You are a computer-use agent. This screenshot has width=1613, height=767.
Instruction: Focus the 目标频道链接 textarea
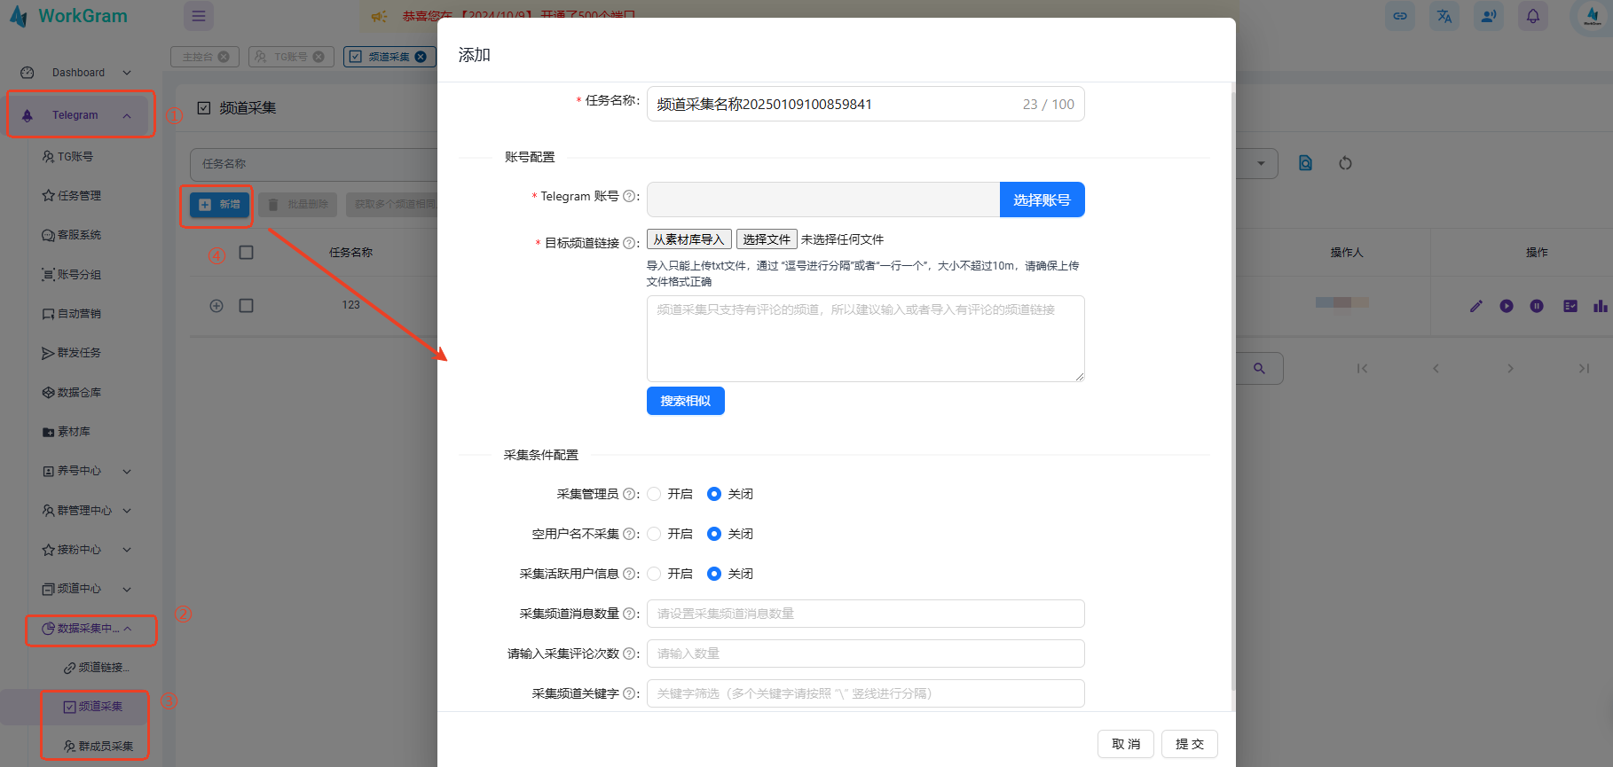865,339
